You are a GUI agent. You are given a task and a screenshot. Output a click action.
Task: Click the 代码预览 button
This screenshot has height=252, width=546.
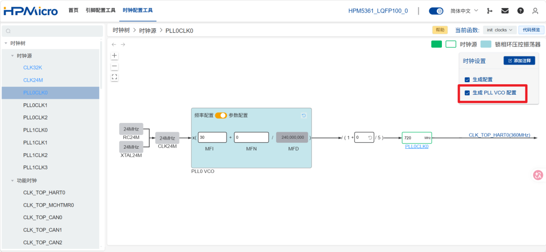point(531,30)
